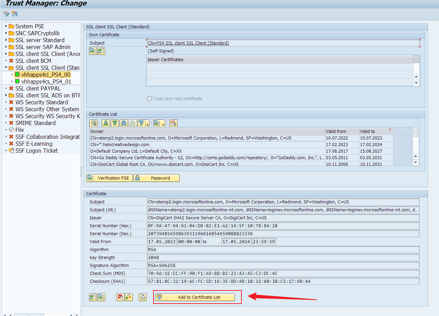
Task: Sort certificate list in descending order
Action: 115,123
